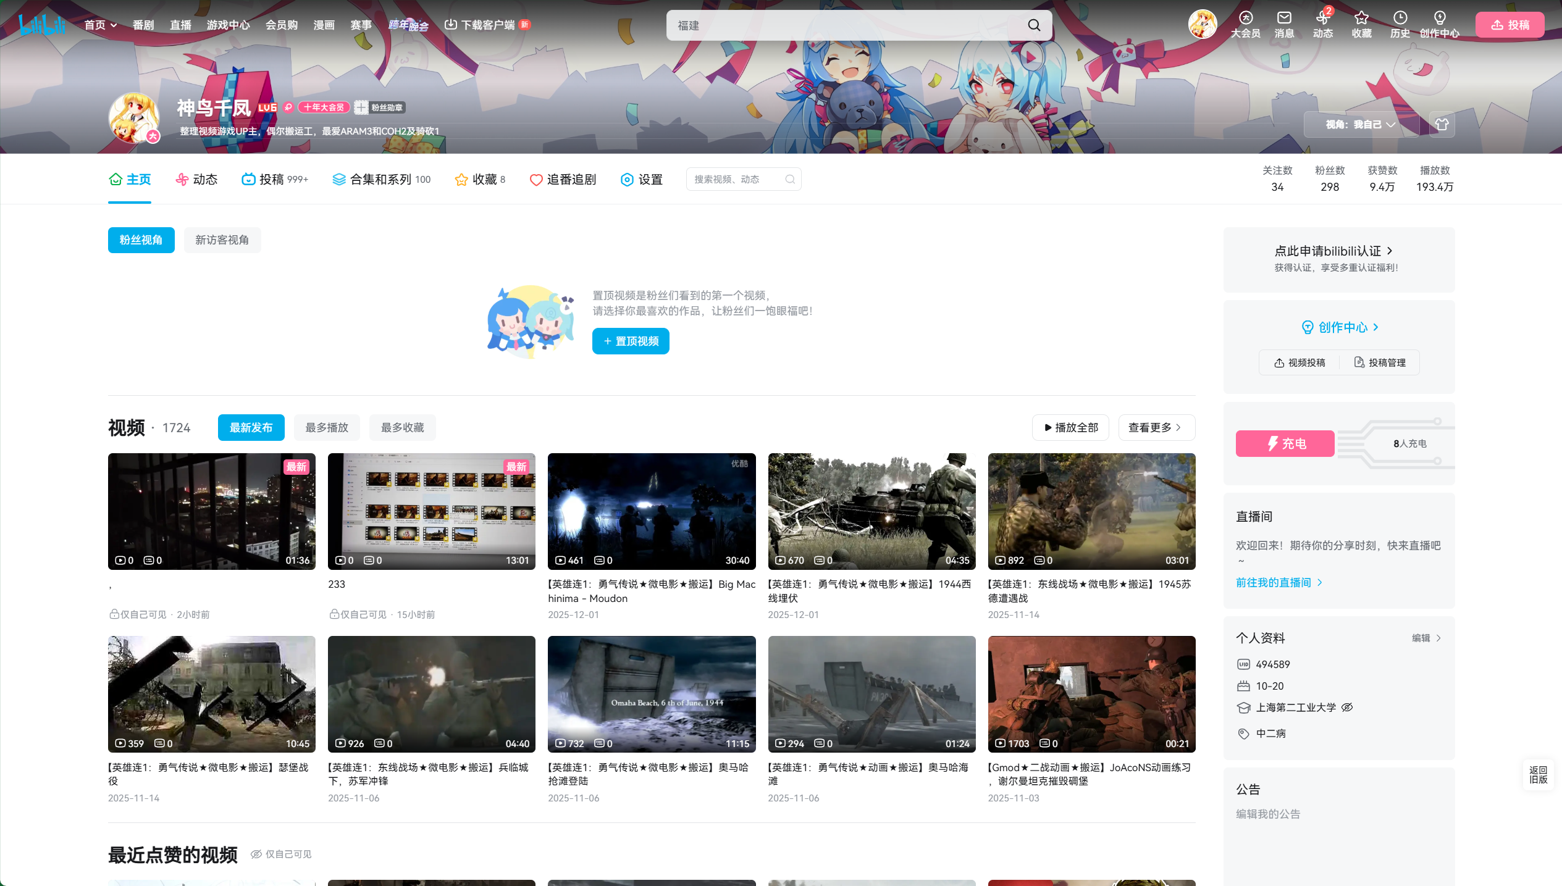
Task: Switch to 新访客视角 view
Action: coord(222,240)
